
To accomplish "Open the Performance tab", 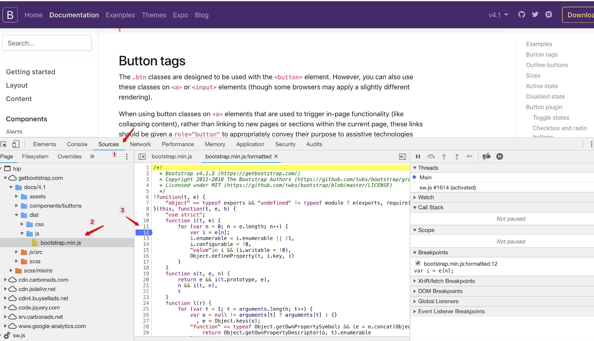I will pyautogui.click(x=178, y=144).
